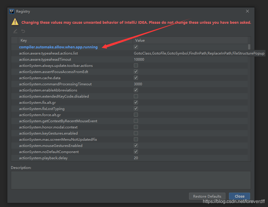This screenshot has height=207, width=268.
Task: Select the actionSystem.extendedKeyCode.disabled key name
Action: (x=54, y=96)
